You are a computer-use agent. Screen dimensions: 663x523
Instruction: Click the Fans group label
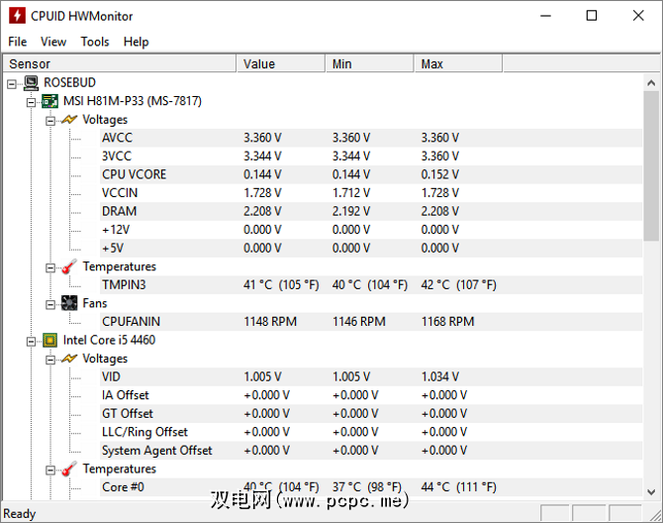[95, 303]
